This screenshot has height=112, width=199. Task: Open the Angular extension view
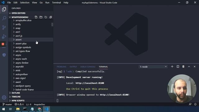tap(4, 55)
